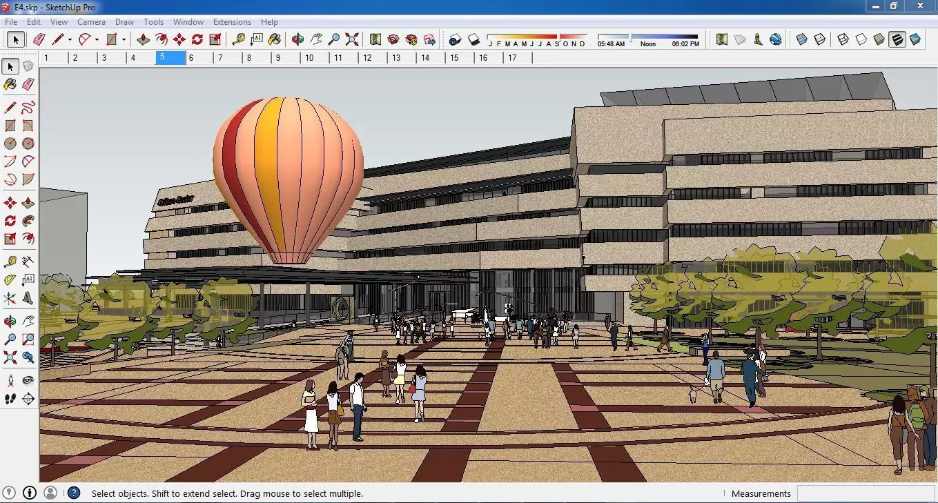Select the Freehand tool in left palette
This screenshot has height=503, width=938.
pos(28,108)
